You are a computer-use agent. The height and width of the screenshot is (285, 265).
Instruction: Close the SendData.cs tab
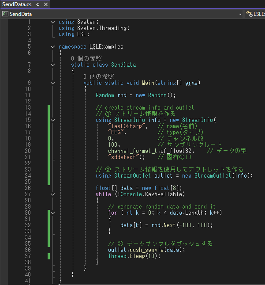pyautogui.click(x=46, y=4)
